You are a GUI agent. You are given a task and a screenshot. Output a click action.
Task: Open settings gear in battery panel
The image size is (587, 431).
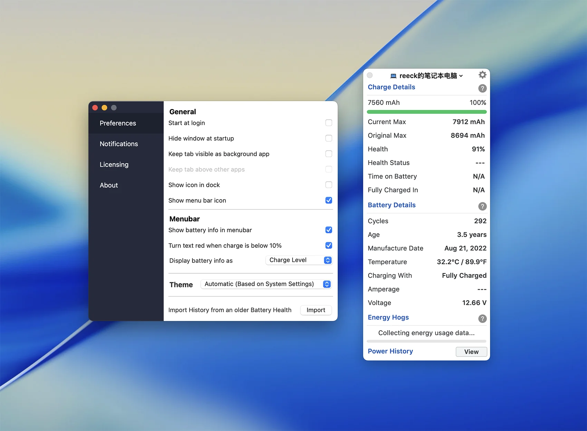[x=482, y=75]
